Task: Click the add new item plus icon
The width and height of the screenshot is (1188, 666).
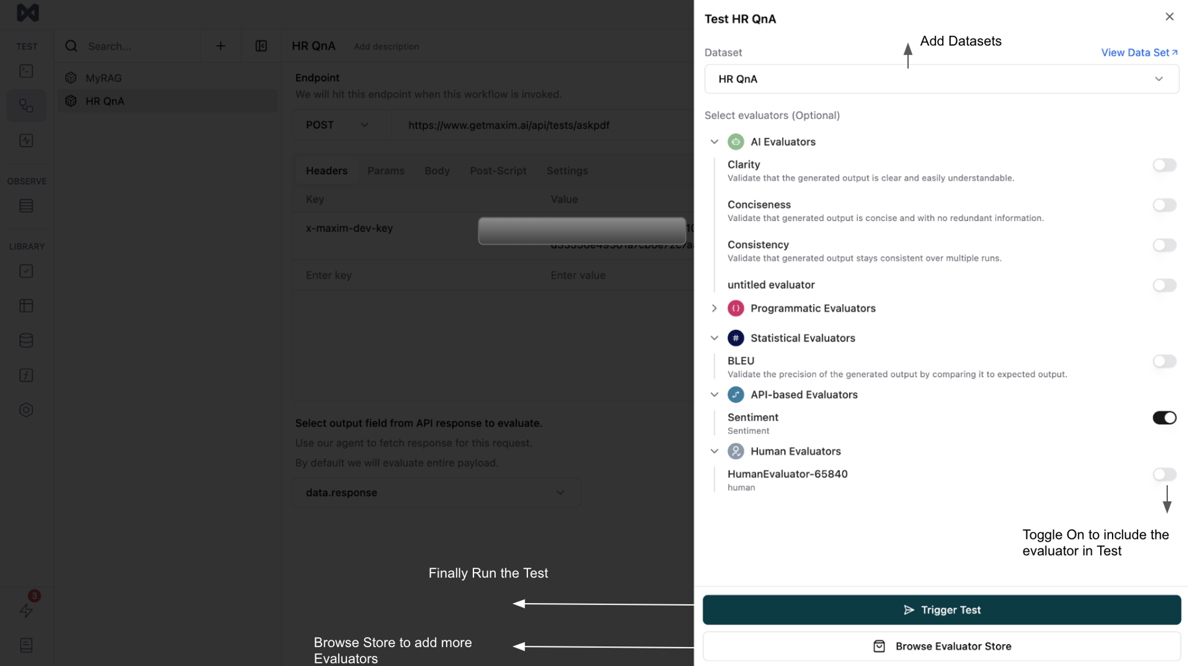Action: (220, 46)
